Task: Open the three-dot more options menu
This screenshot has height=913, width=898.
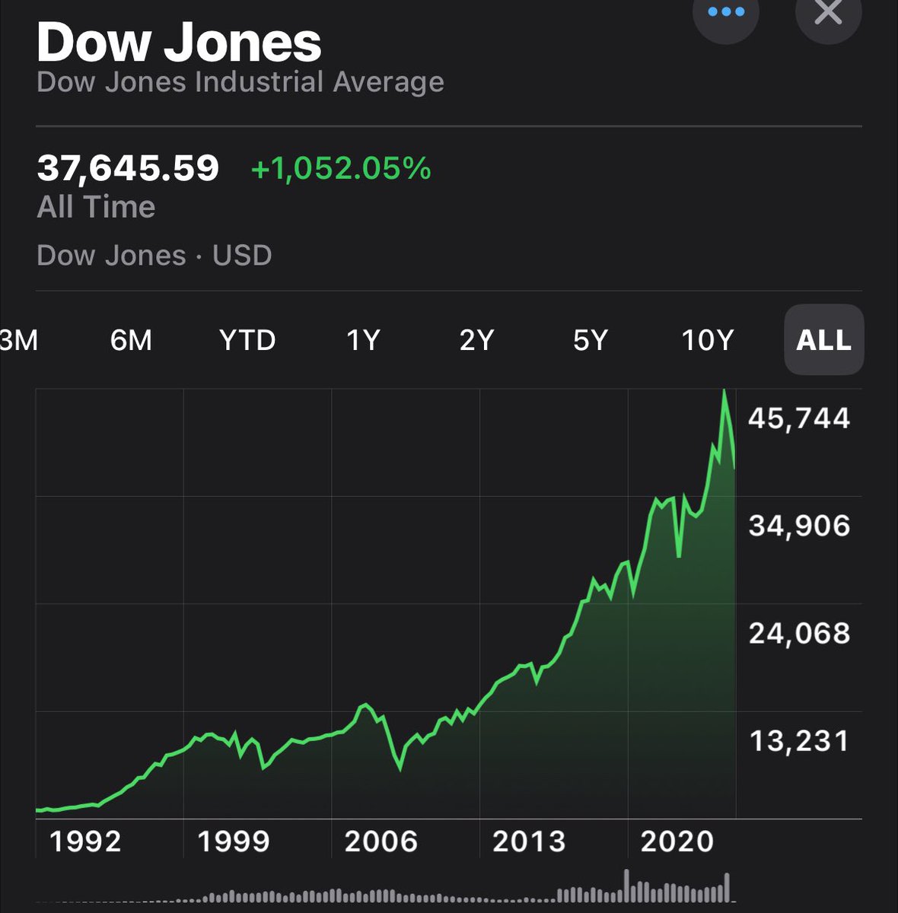Action: click(x=726, y=14)
